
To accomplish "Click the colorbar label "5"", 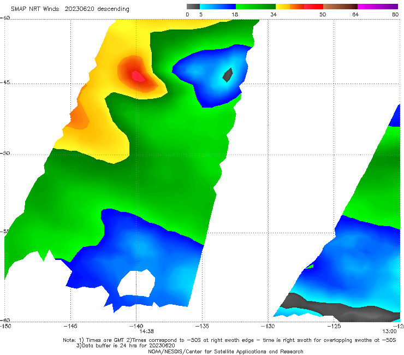I will click(x=201, y=15).
